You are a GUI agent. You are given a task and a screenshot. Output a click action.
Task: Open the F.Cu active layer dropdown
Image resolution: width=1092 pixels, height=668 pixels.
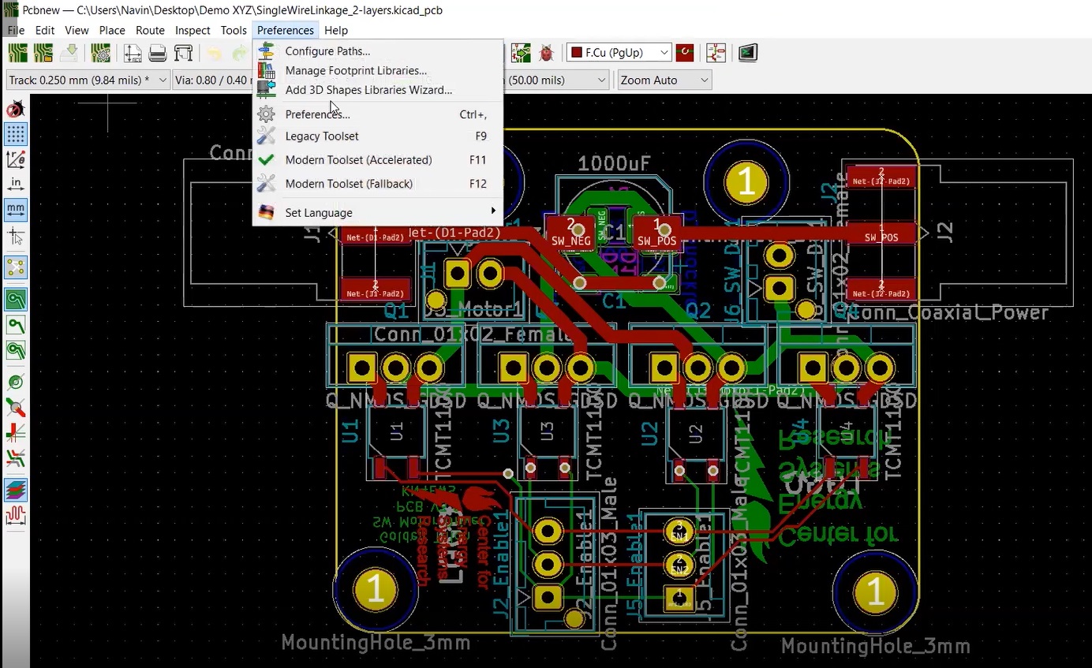click(x=619, y=53)
